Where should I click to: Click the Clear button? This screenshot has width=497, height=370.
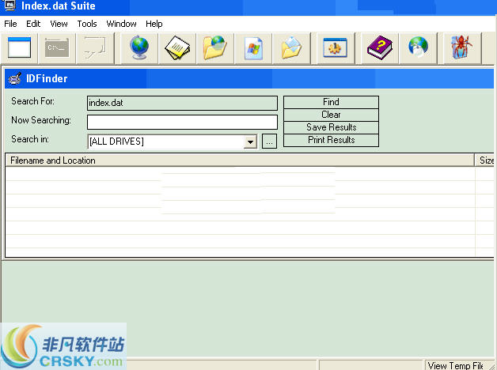click(x=331, y=115)
